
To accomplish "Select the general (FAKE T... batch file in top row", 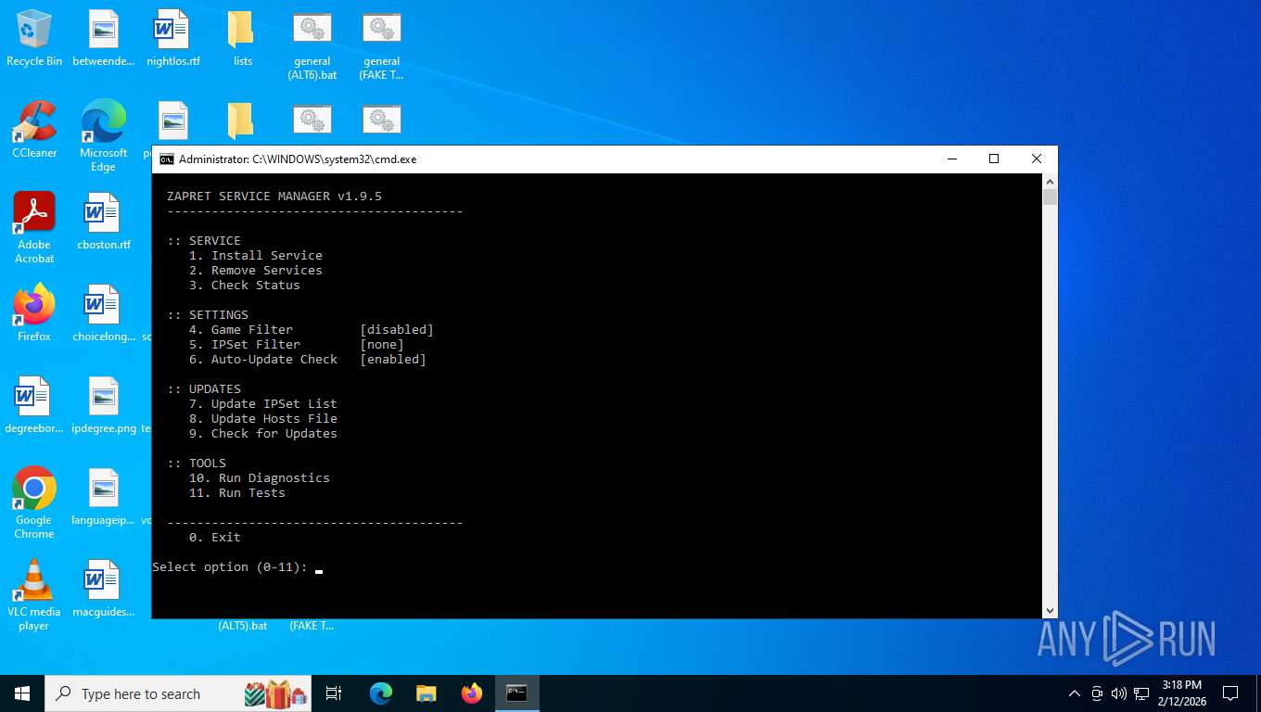I will pos(381,46).
